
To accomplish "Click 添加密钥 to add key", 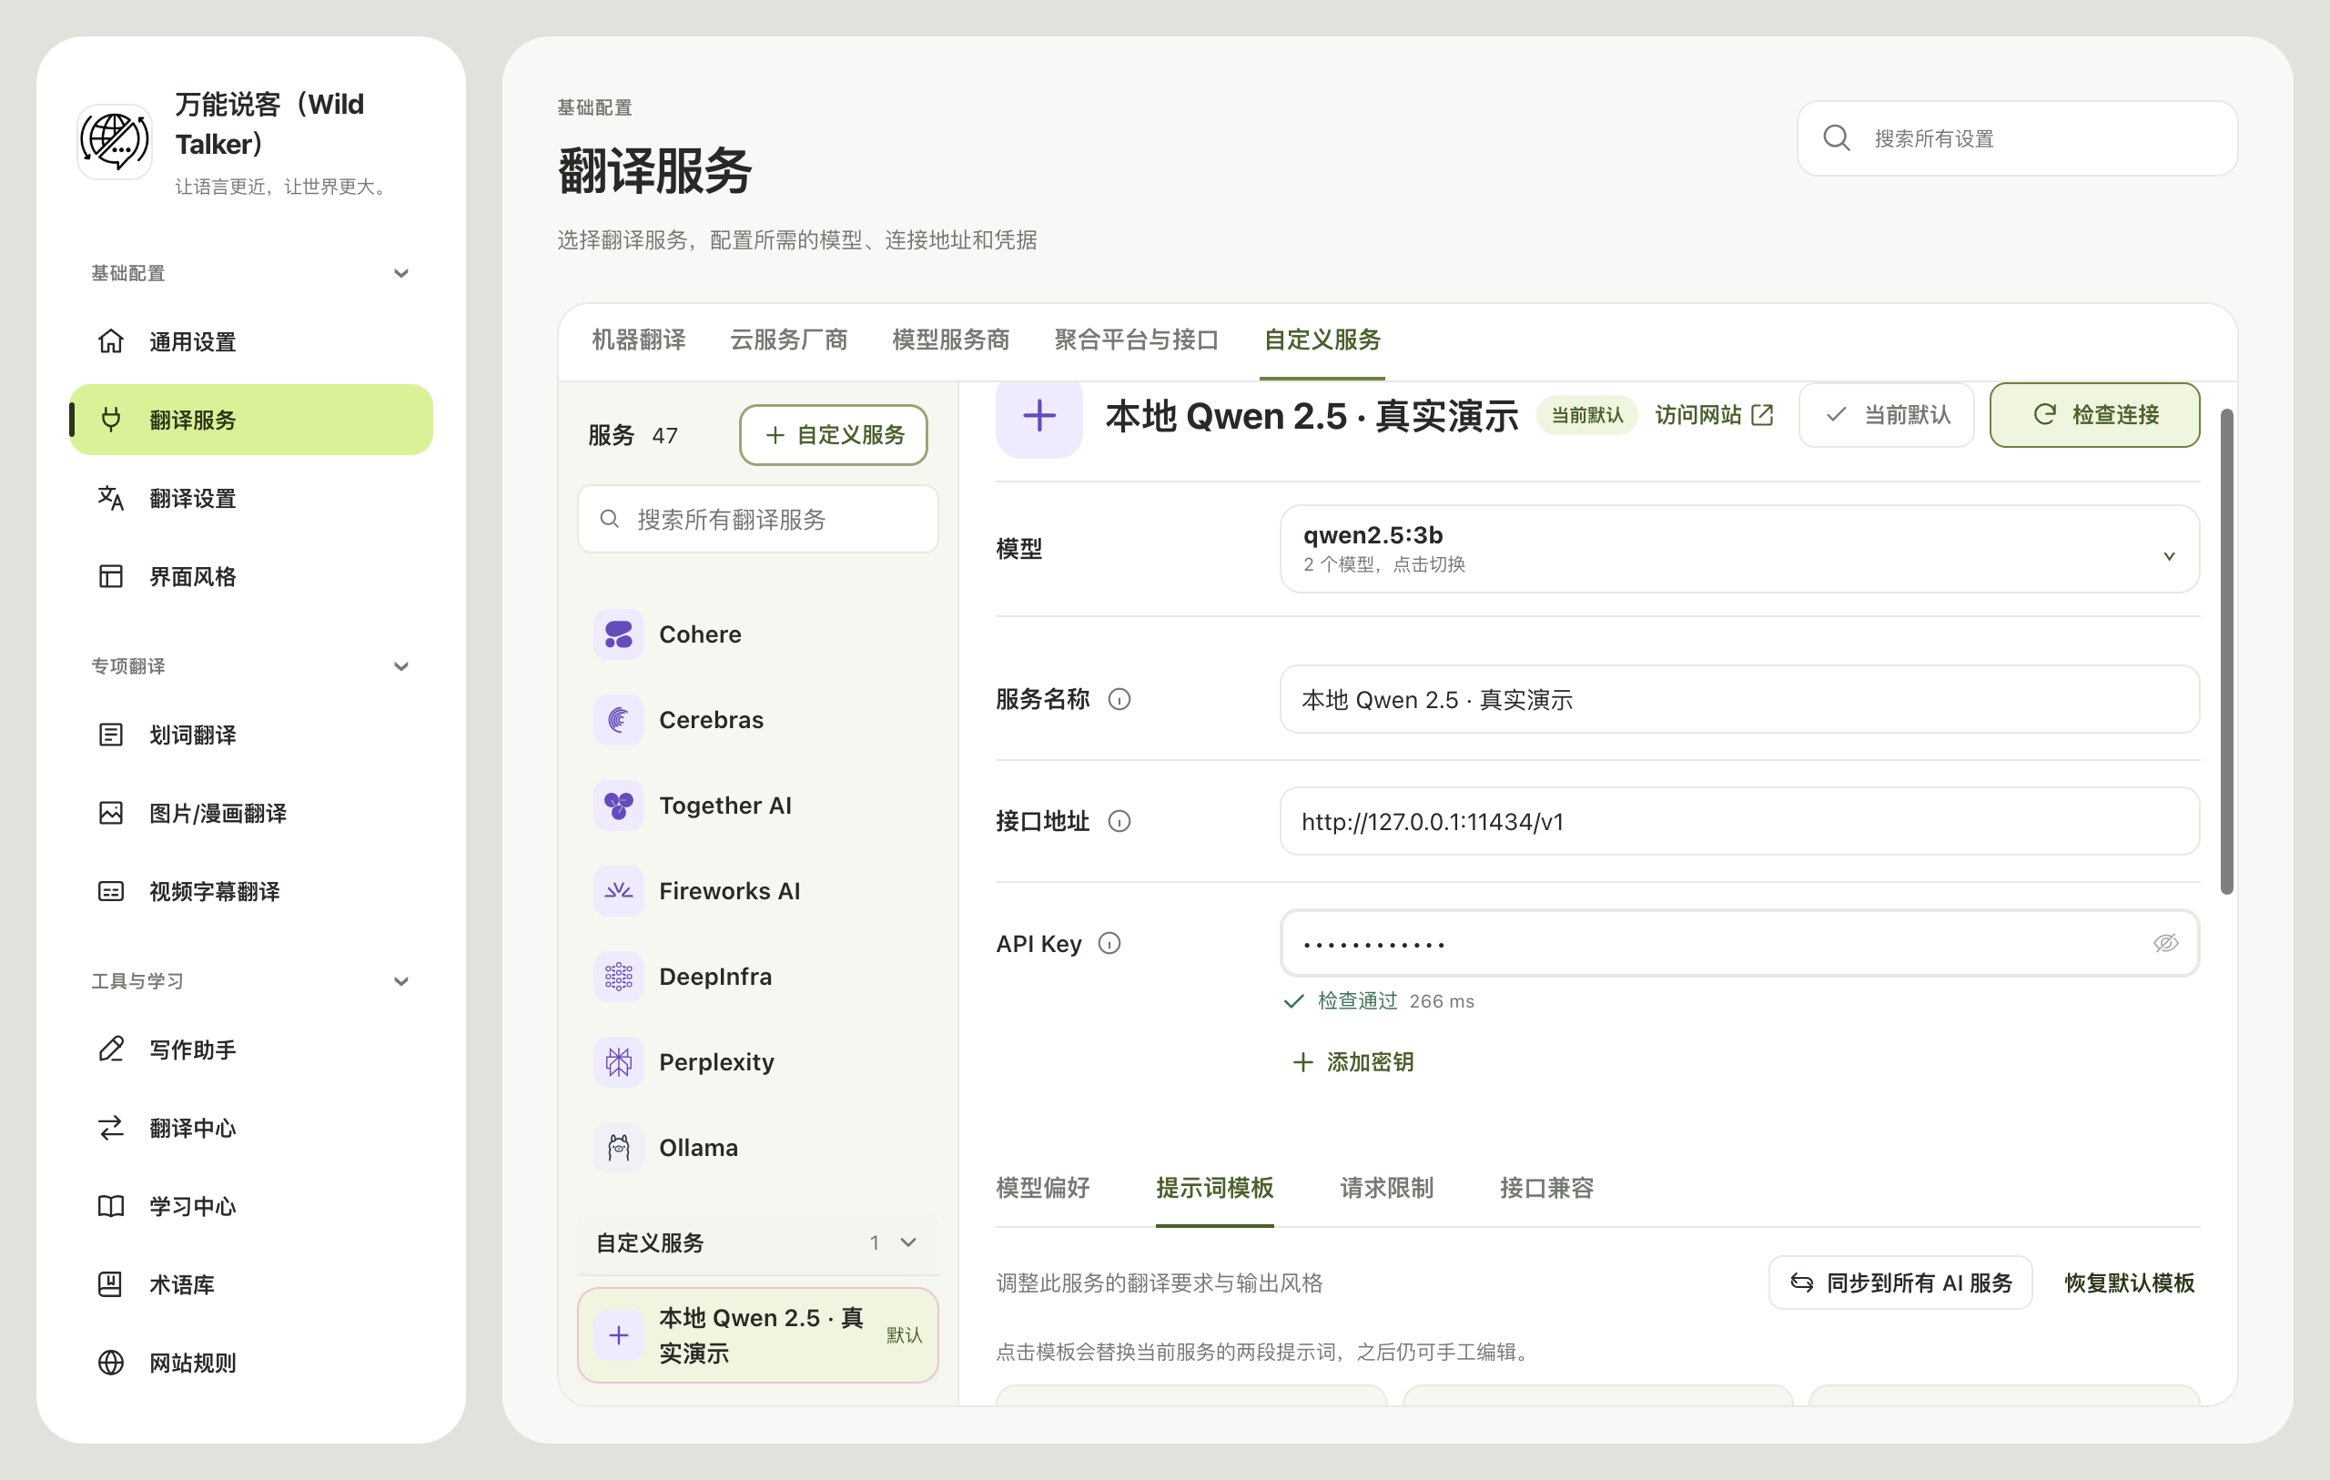I will (x=1352, y=1063).
